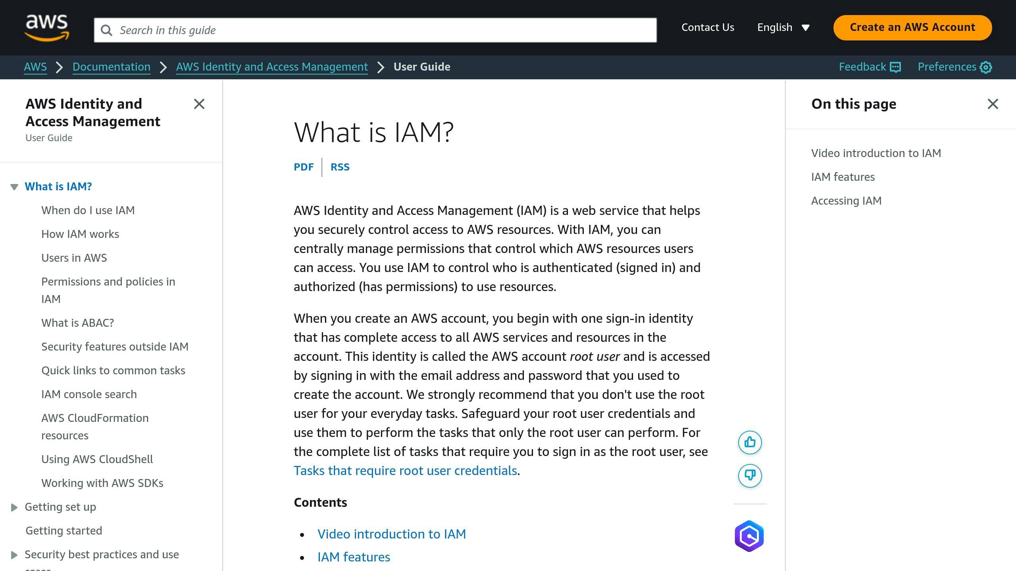Follow Video introduction to IAM contents link

point(392,534)
